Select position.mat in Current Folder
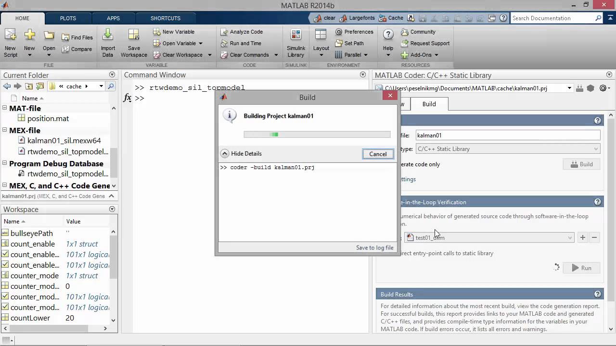Screen dimensions: 616x346 point(48,118)
